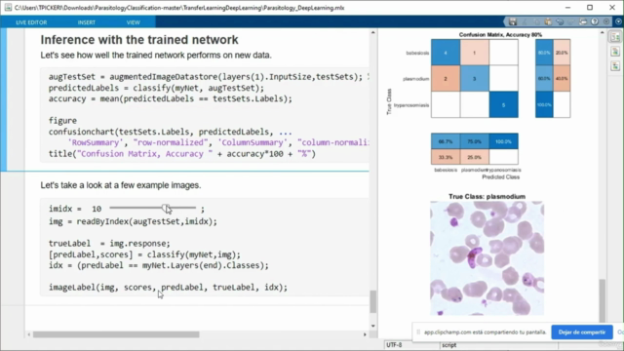Click the imidx slider thumb

(166, 208)
